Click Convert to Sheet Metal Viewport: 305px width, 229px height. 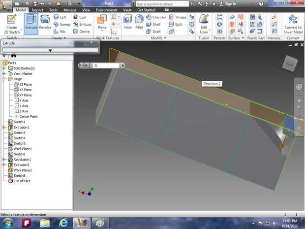coord(293,24)
